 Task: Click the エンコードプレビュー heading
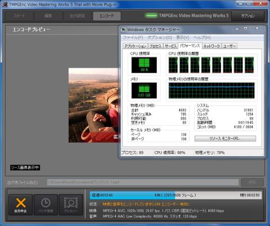coord(31,29)
